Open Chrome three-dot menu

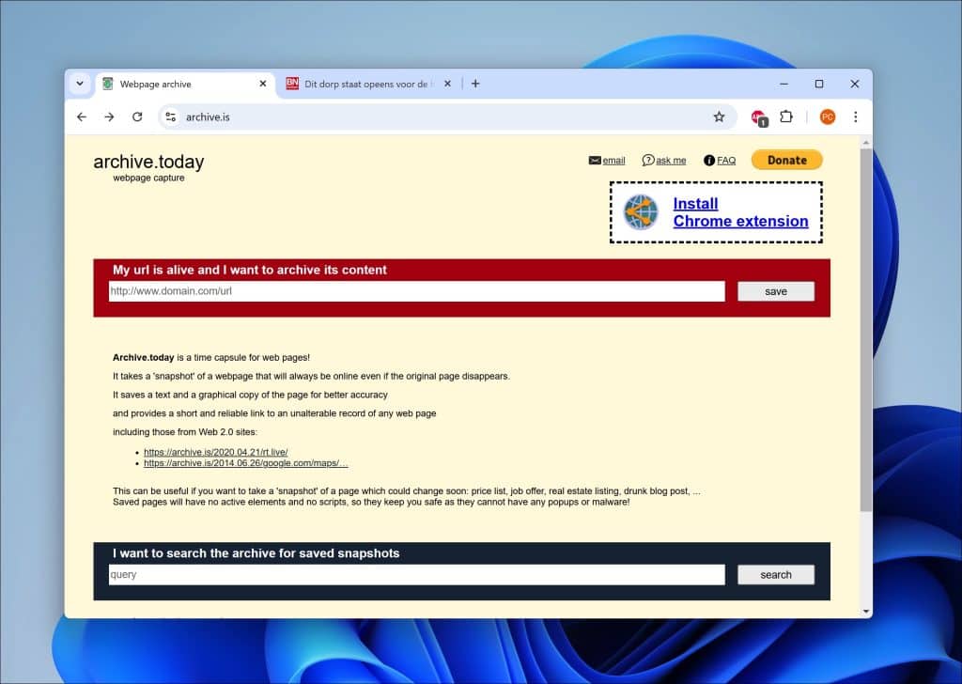click(856, 117)
